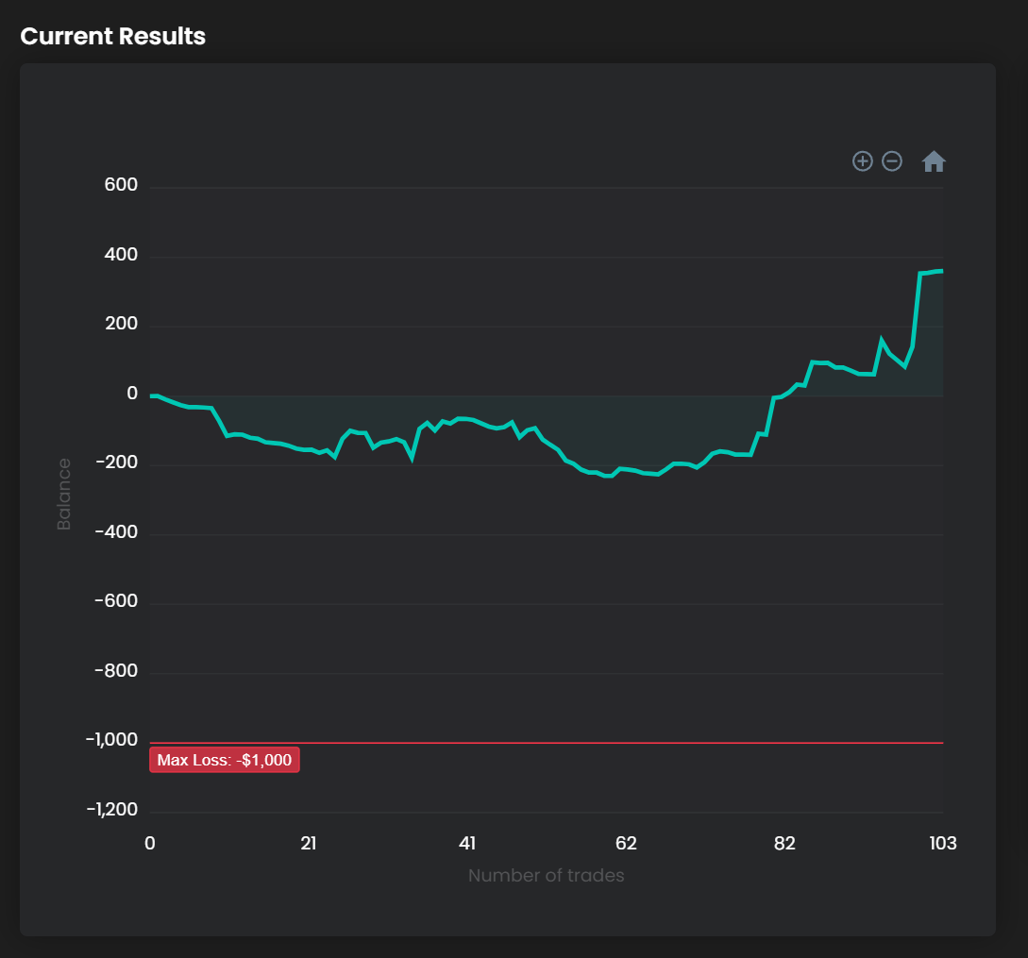The image size is (1028, 958).
Task: Click the -1,200 y-axis label
Action: coord(112,809)
